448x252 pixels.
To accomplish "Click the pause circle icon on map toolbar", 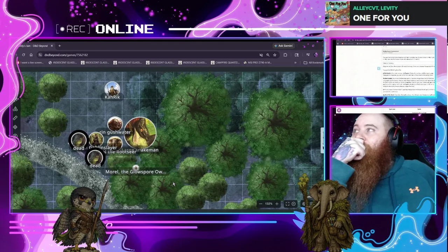I will tap(294, 204).
